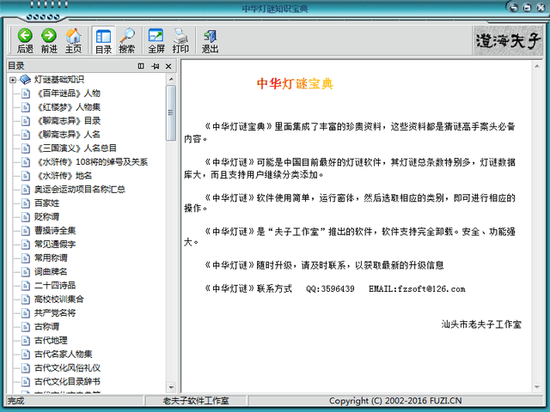
Task: Switch to 全屏 fullscreen mode
Action: [156, 40]
